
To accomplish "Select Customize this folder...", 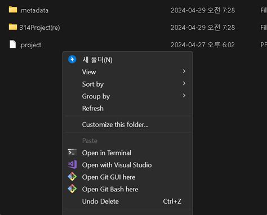I will (128, 124).
